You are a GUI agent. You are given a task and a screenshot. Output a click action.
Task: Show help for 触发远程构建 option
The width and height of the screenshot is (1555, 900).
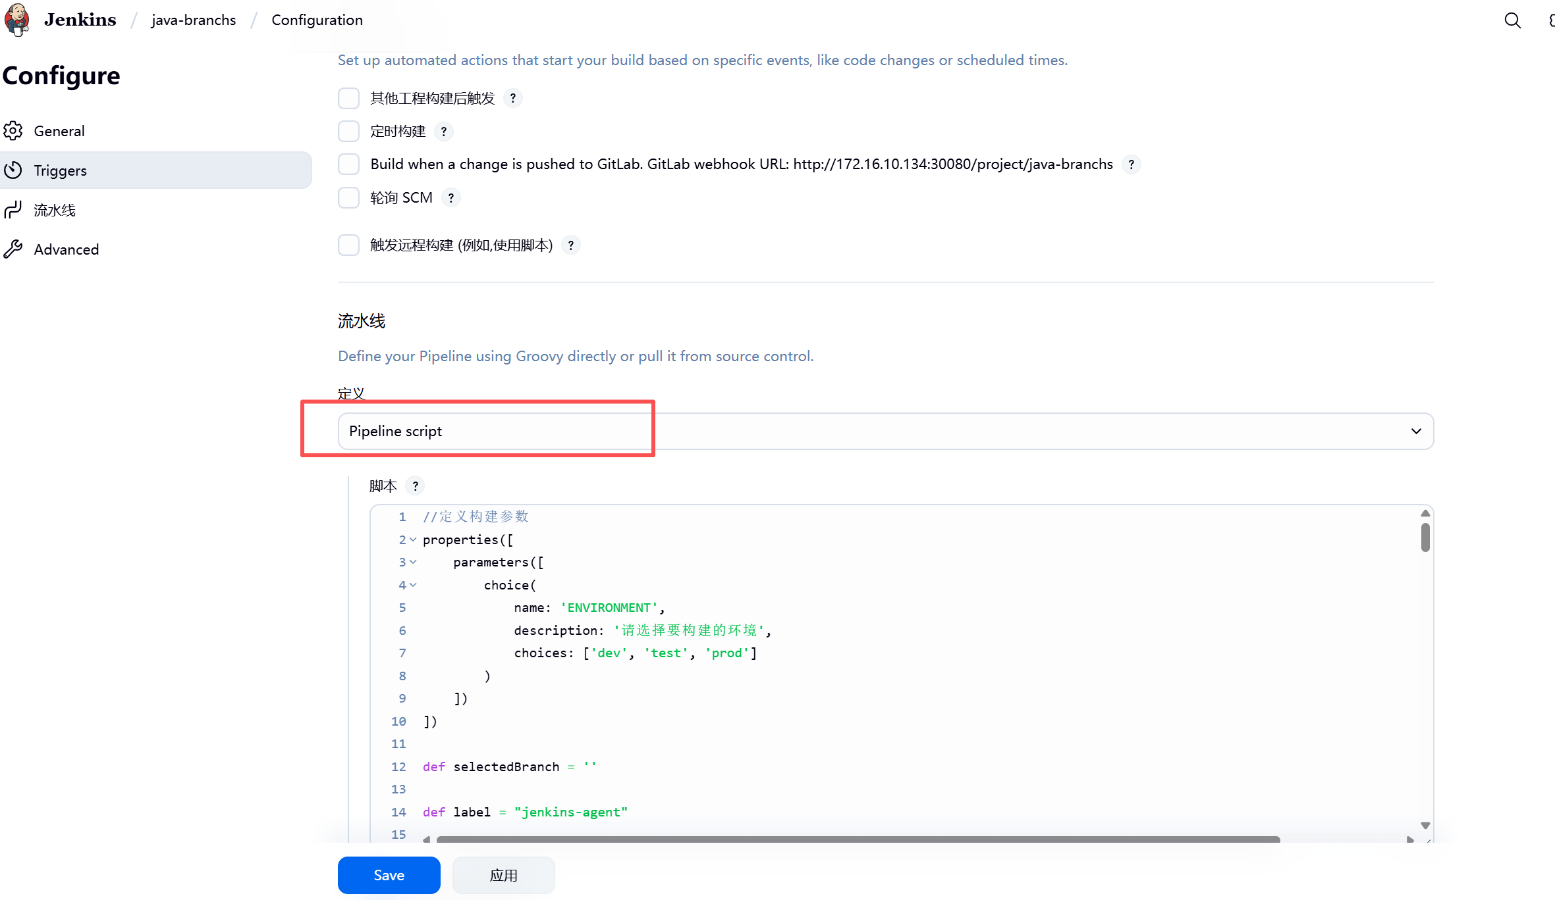[570, 245]
